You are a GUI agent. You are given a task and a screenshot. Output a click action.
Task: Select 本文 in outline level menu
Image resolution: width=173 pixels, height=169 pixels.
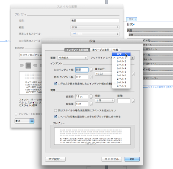(x=121, y=54)
